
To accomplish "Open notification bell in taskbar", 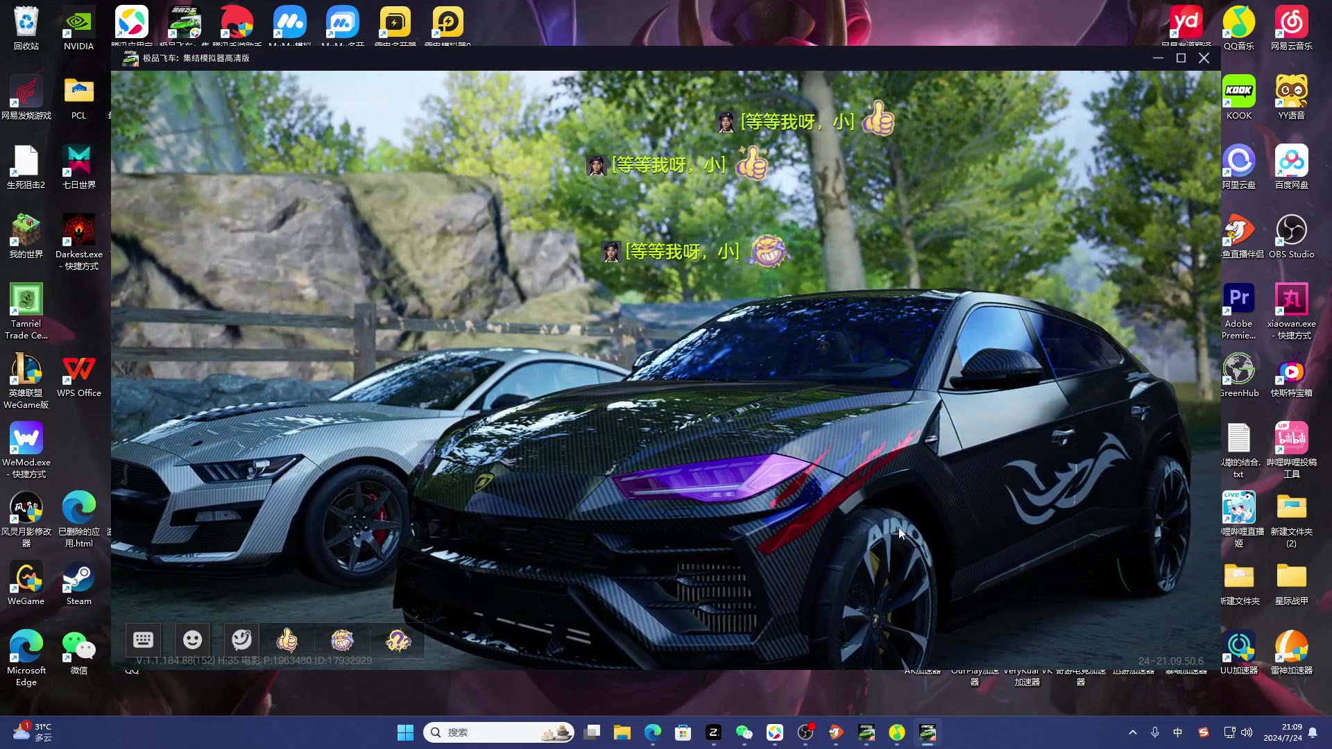I will [x=1313, y=732].
